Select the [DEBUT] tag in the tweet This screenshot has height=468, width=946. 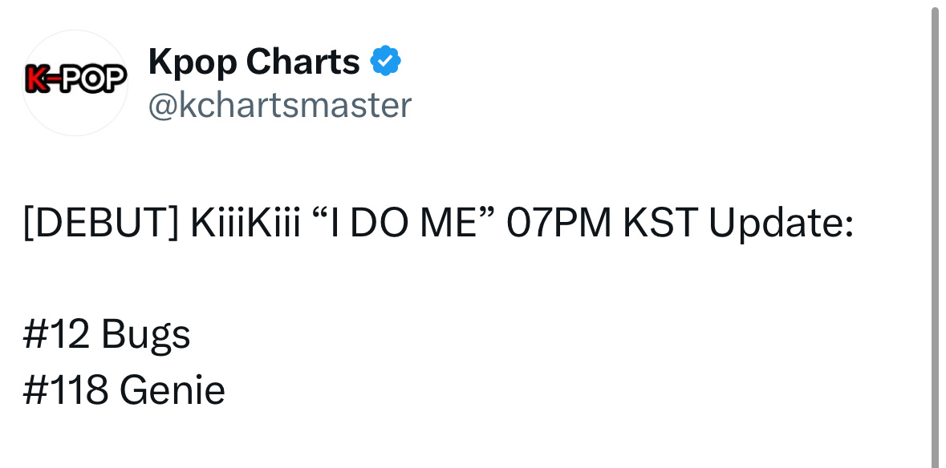101,223
